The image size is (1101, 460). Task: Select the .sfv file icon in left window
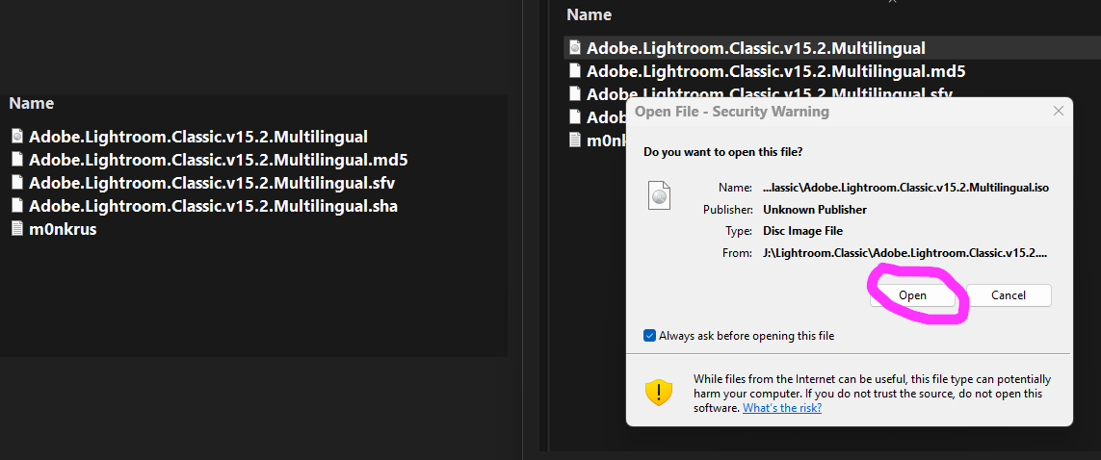(x=17, y=182)
